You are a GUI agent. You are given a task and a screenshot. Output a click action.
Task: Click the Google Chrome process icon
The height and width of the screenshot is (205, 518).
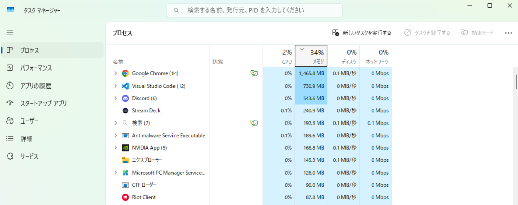click(125, 73)
